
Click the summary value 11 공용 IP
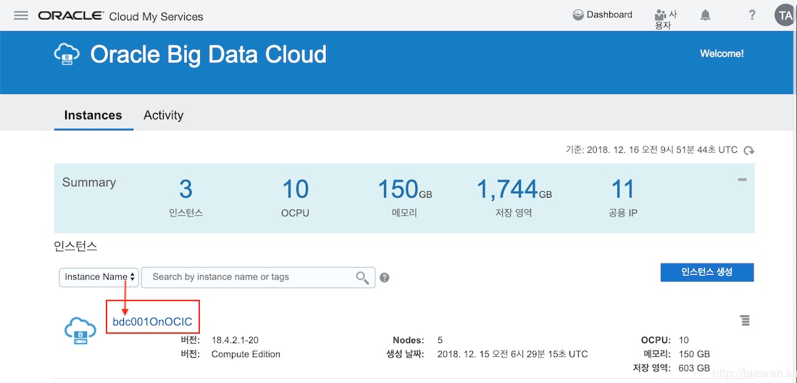622,199
